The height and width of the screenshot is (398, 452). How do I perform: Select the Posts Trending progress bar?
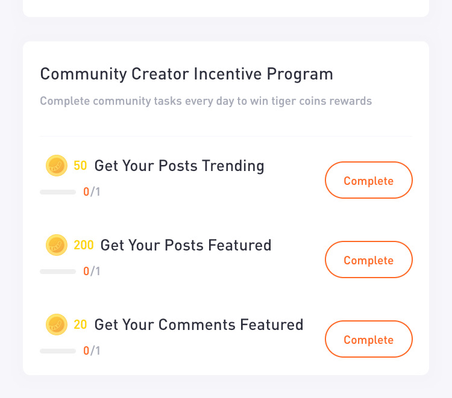pos(58,192)
